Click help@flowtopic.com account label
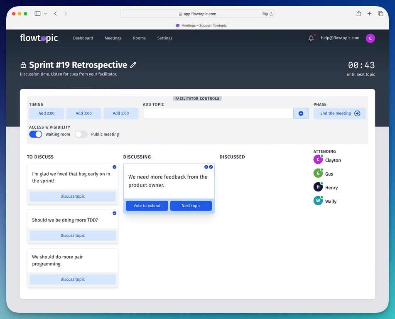 tap(340, 38)
